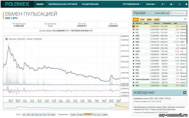Click the main price chart line area
Viewport: 189px width, 118px height.
tap(61, 60)
